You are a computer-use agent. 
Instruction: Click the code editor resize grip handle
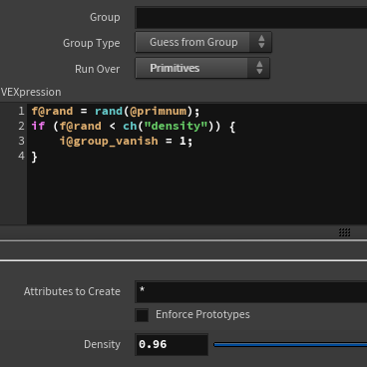[x=344, y=232]
